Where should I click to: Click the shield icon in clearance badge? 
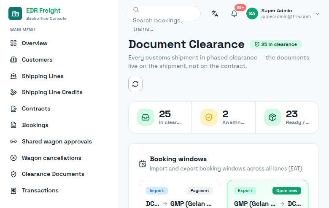257,44
